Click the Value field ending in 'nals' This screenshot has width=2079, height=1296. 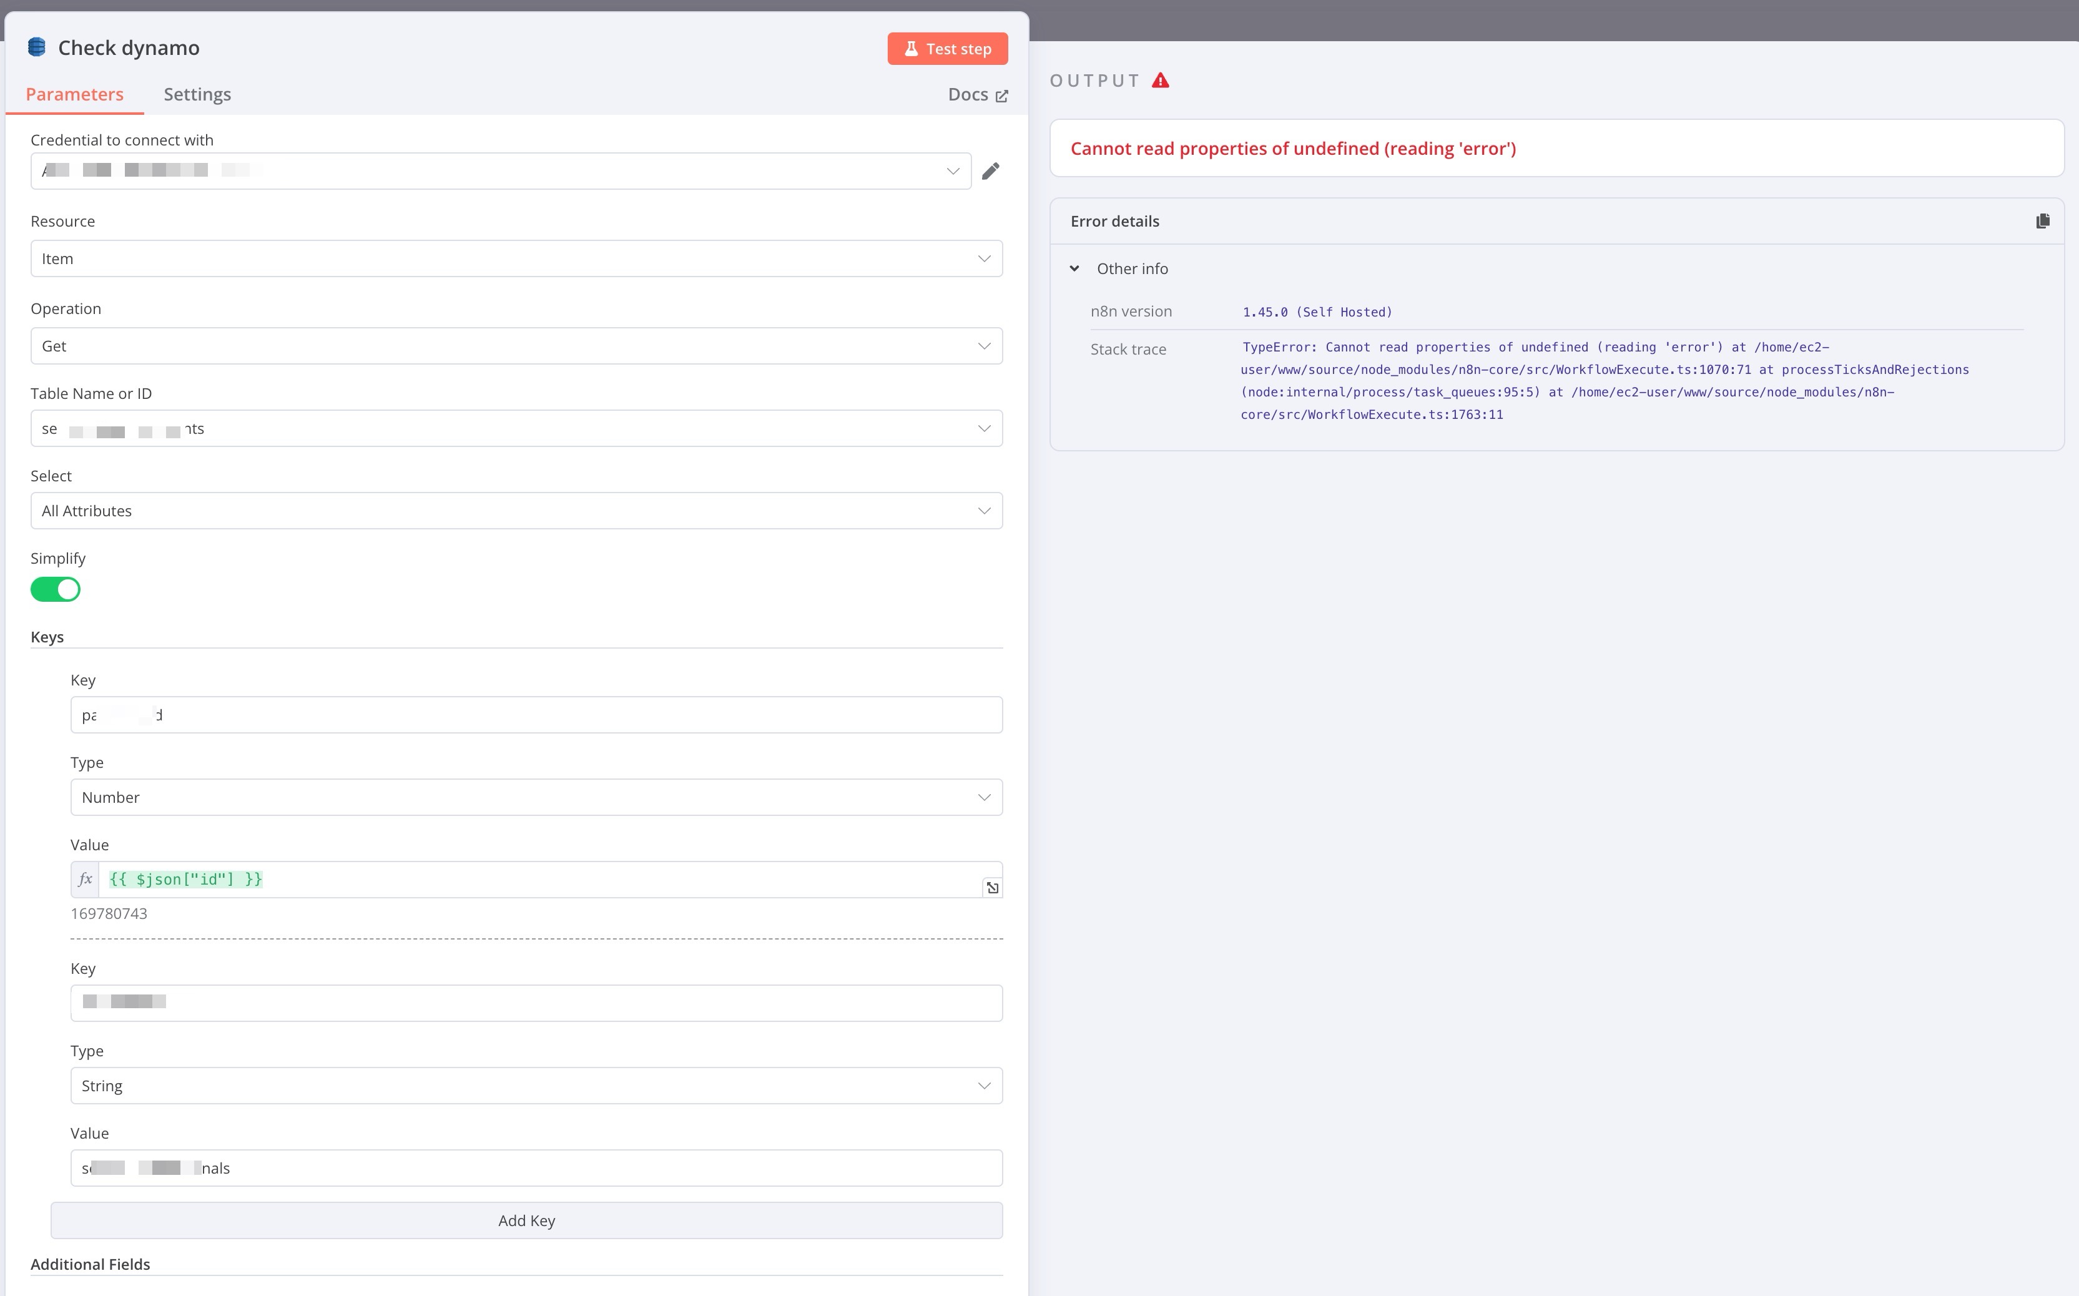[536, 1168]
